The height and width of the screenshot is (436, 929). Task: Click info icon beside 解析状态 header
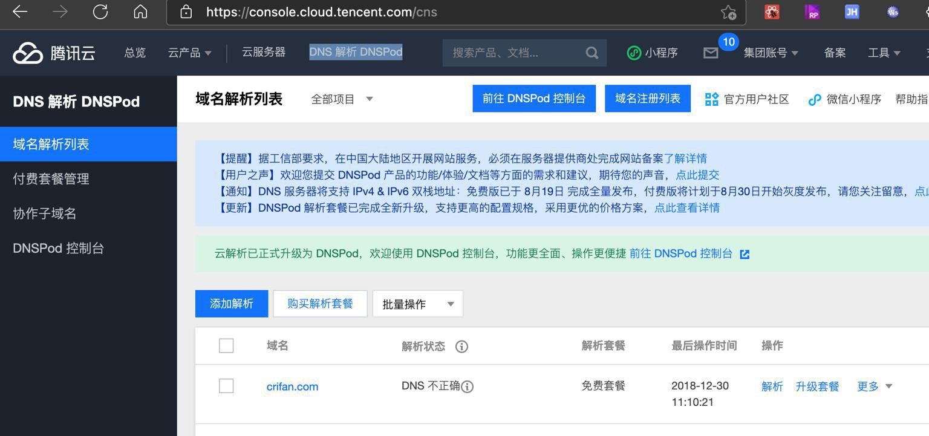[x=461, y=347]
